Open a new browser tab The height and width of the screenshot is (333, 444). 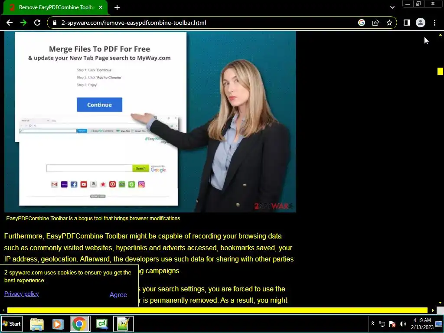coord(117,7)
